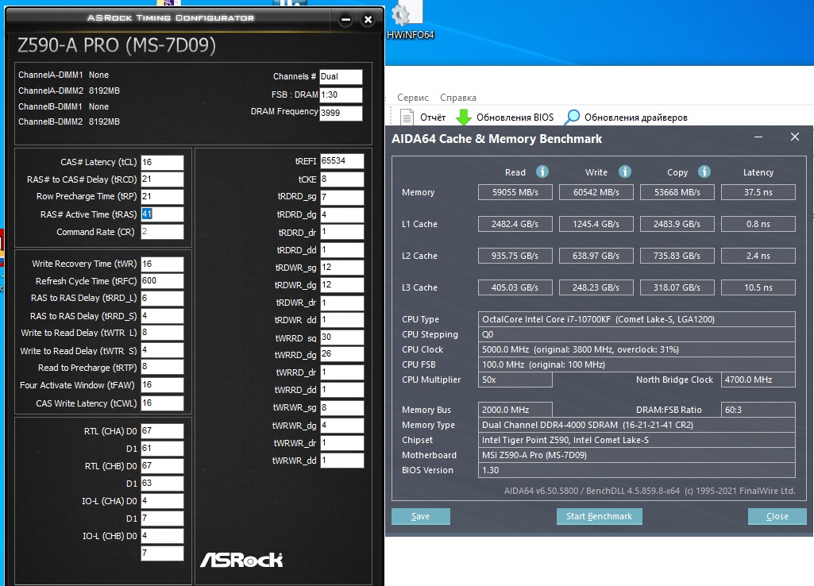Click the Four Activate Window (tFAW) field
Image resolution: width=814 pixels, height=586 pixels.
[162, 385]
